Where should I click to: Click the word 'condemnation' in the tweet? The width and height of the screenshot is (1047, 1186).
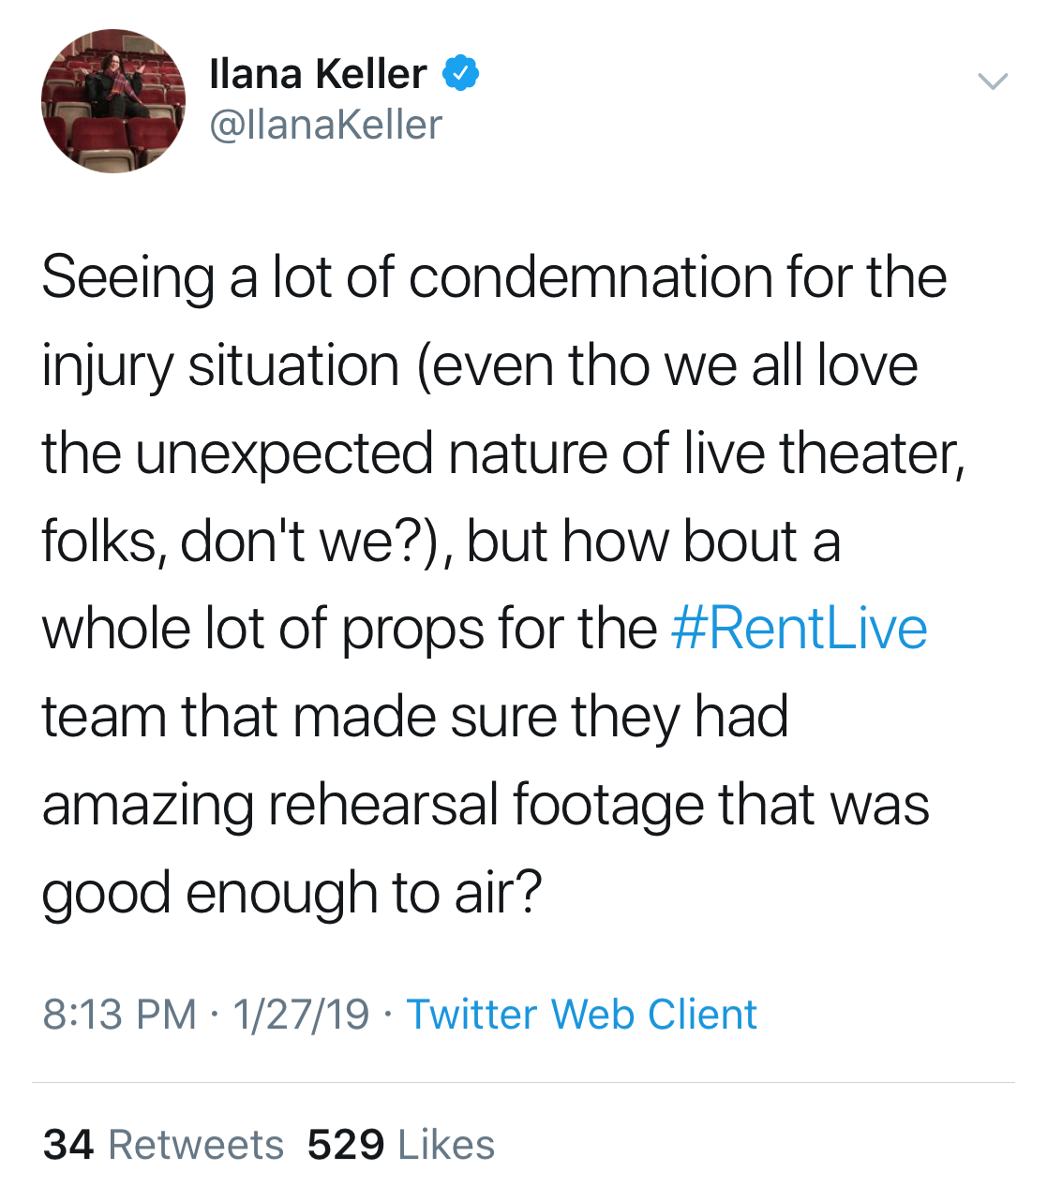pyautogui.click(x=591, y=278)
